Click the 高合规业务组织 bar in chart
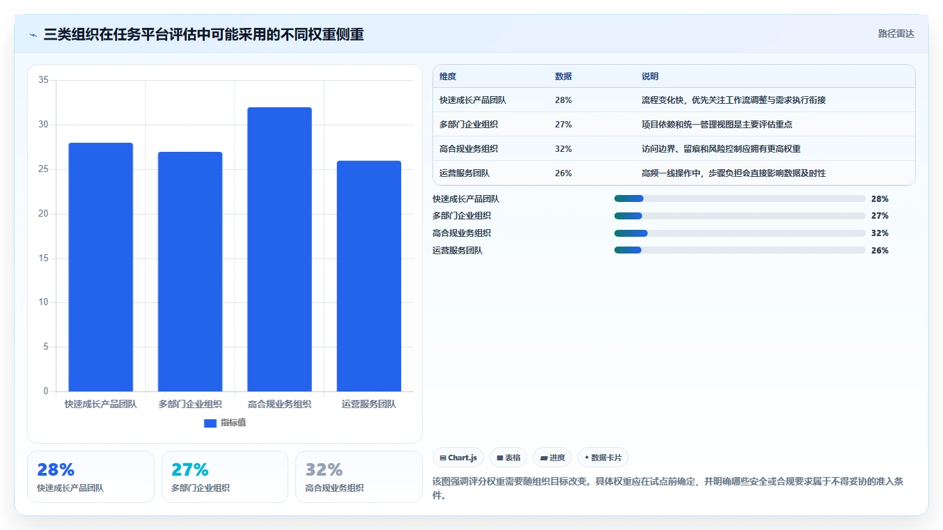The width and height of the screenshot is (943, 530). (279, 249)
